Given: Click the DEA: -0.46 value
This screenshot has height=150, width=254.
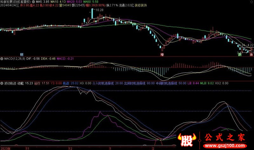Looking at the screenshot, I should [x=48, y=59].
